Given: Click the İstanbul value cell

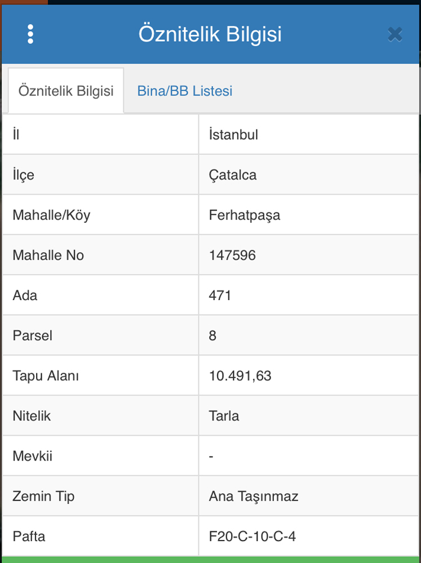Looking at the screenshot, I should pos(233,135).
